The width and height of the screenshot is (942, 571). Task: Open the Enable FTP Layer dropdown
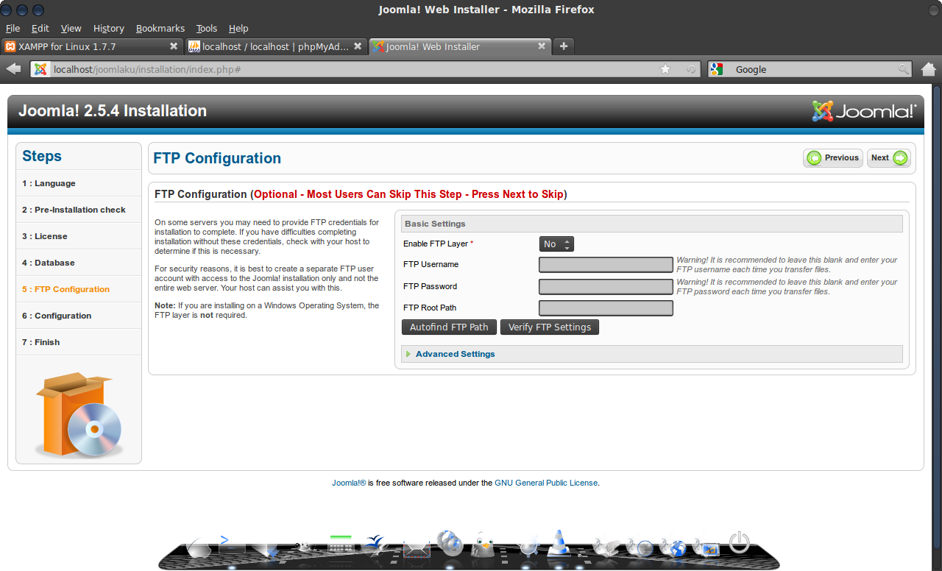[556, 244]
